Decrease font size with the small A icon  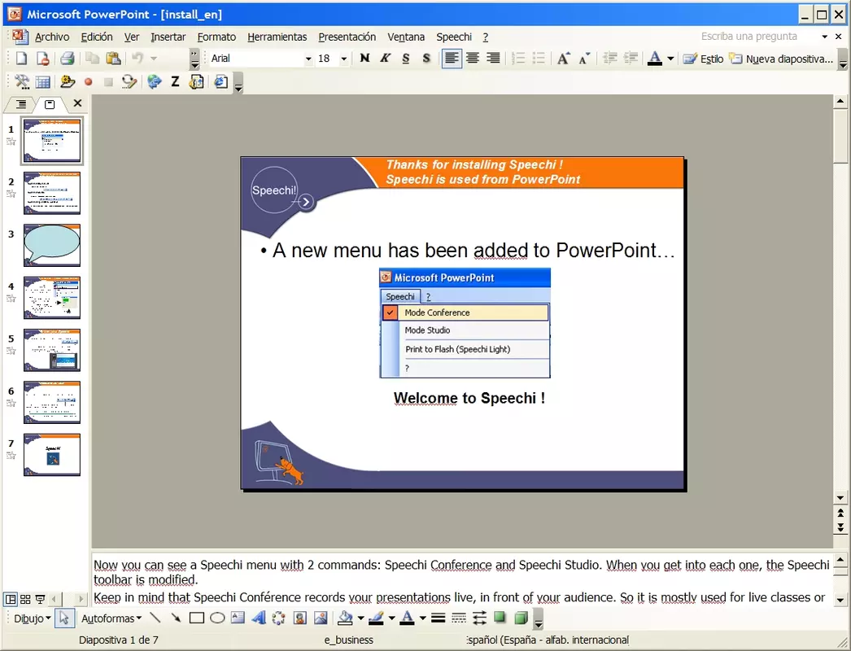[x=584, y=59]
